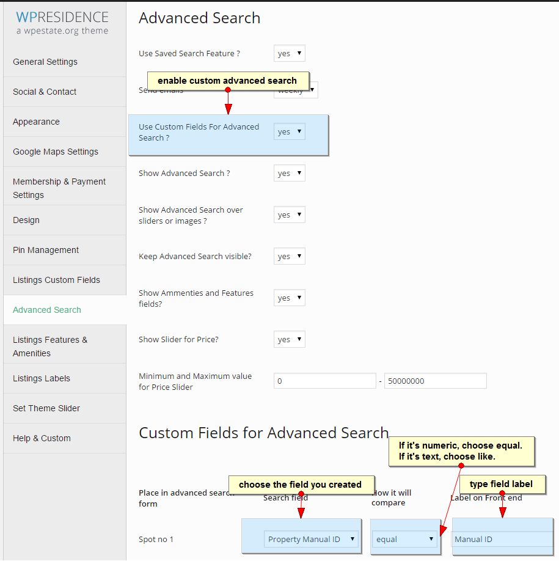Screen dimensions: 559x561
Task: Open the 'Pin Management' settings page
Action: pyautogui.click(x=45, y=250)
